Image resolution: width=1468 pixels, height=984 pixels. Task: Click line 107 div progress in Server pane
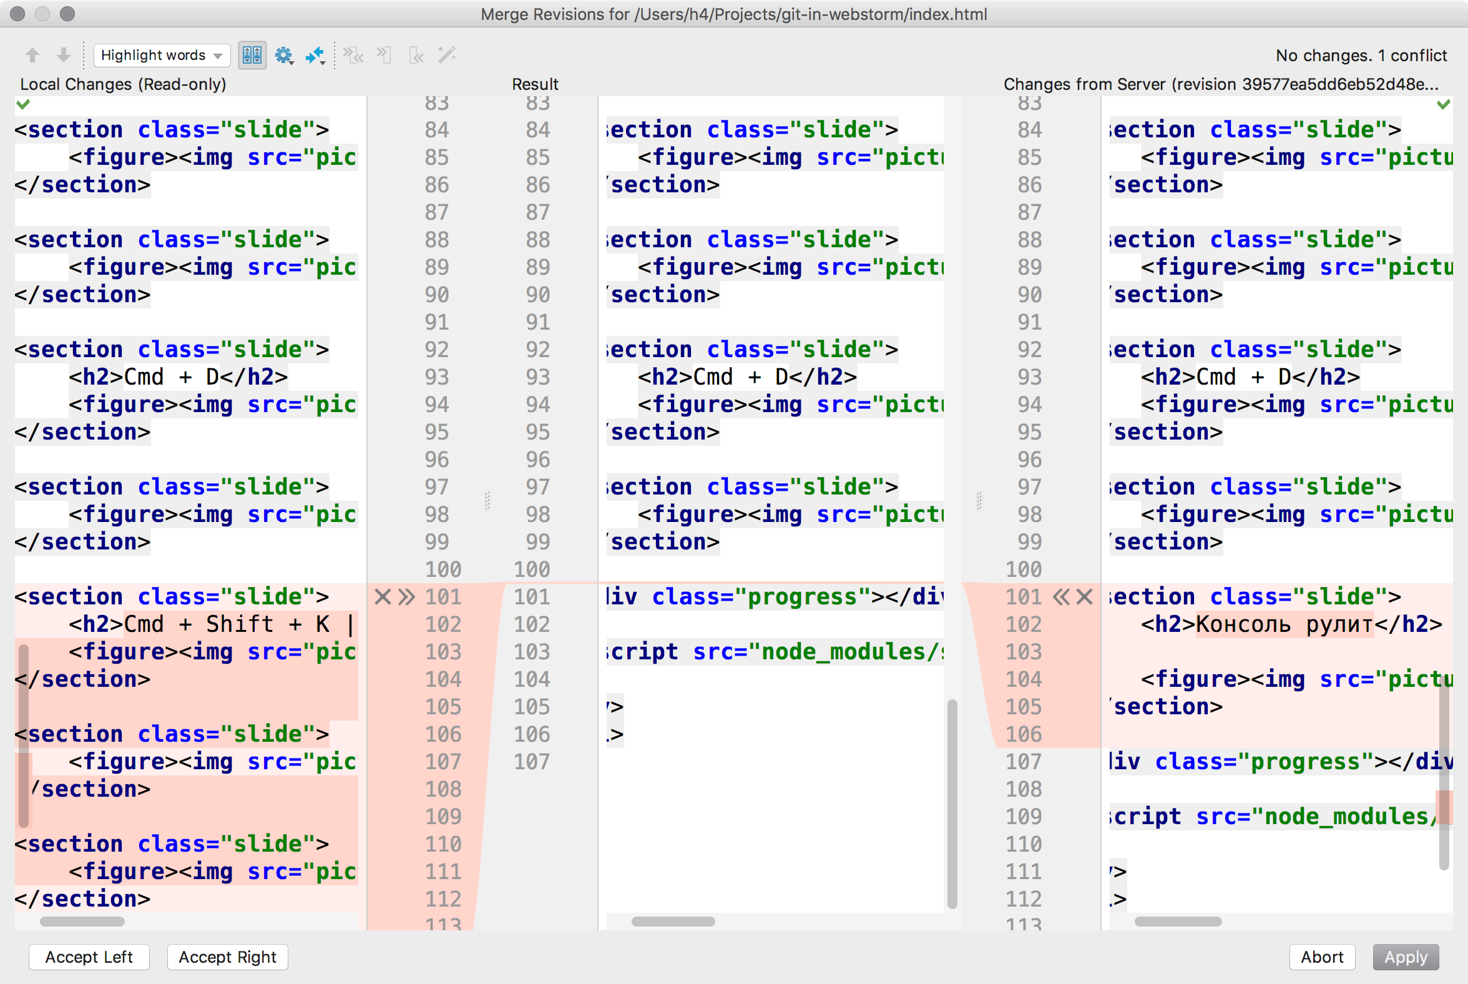click(x=1280, y=761)
